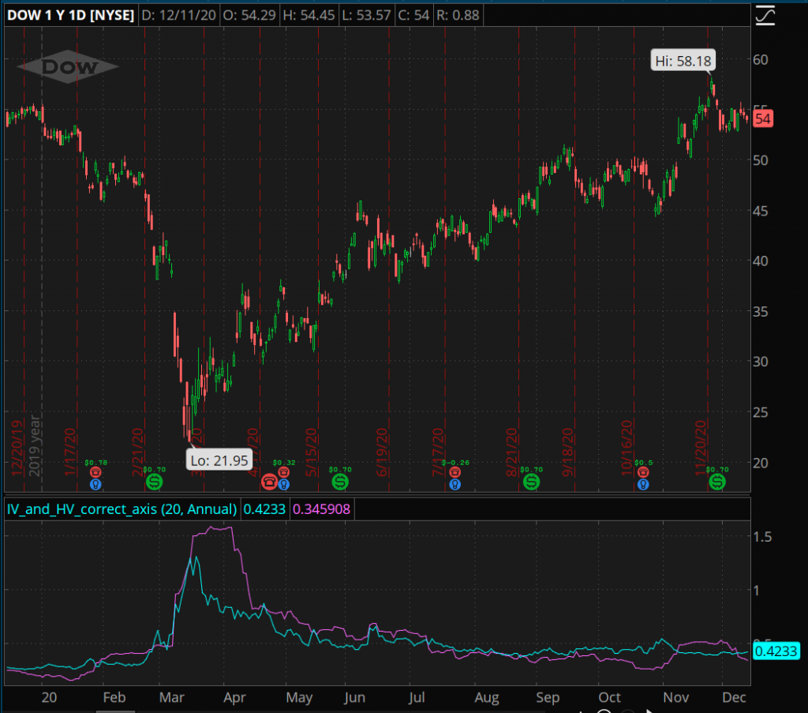Click the O: 54.29 open value
This screenshot has height=713, width=808.
click(x=249, y=15)
